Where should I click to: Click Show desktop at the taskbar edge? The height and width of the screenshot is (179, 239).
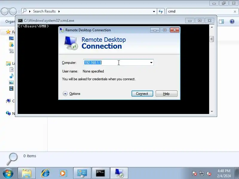coord(237,173)
